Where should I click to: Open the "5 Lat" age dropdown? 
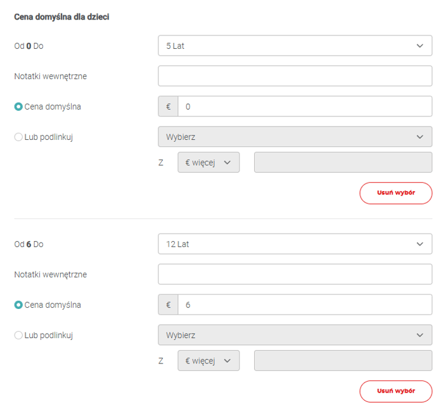295,46
